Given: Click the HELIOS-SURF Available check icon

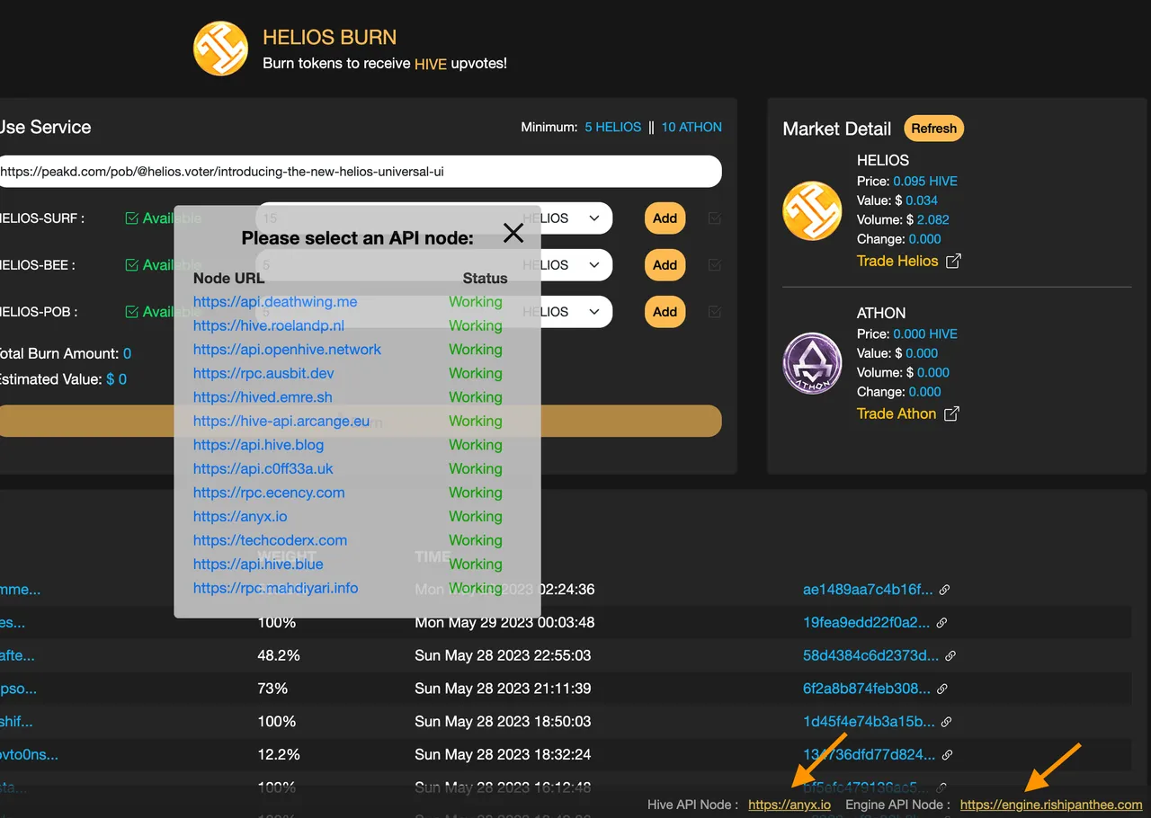Looking at the screenshot, I should tap(132, 218).
